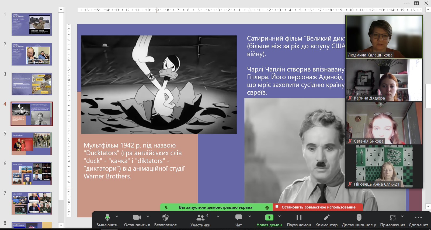Click muted mic icon beside Євгенія Бикова
Viewport: 431px width, 230px height.
[350, 141]
